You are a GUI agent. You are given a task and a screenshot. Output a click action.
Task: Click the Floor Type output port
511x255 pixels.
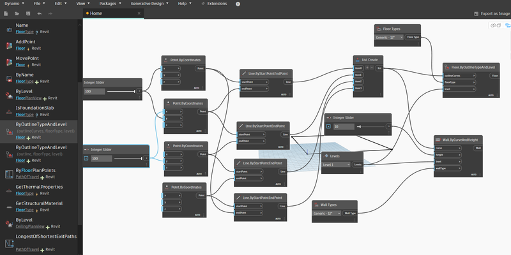click(413, 37)
